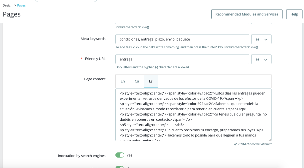The image size is (304, 168).
Task: Click 'Indexation by search engines' label
Action: pos(82,156)
